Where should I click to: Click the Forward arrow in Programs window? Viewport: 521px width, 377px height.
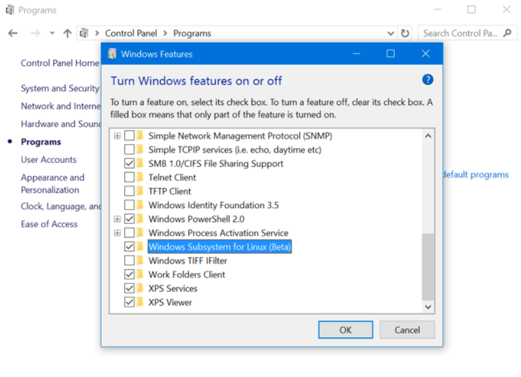35,33
